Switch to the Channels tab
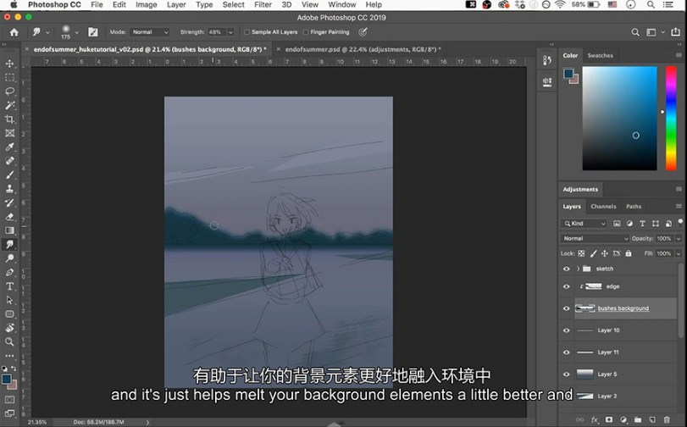The height and width of the screenshot is (427, 687). [x=603, y=207]
